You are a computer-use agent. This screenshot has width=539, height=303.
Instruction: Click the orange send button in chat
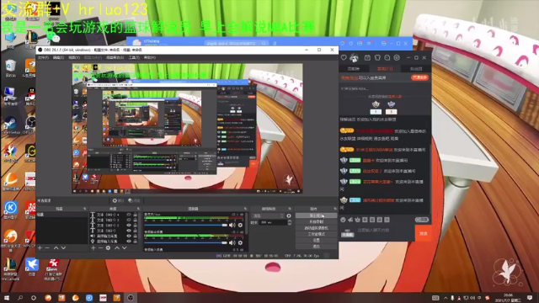point(423,233)
